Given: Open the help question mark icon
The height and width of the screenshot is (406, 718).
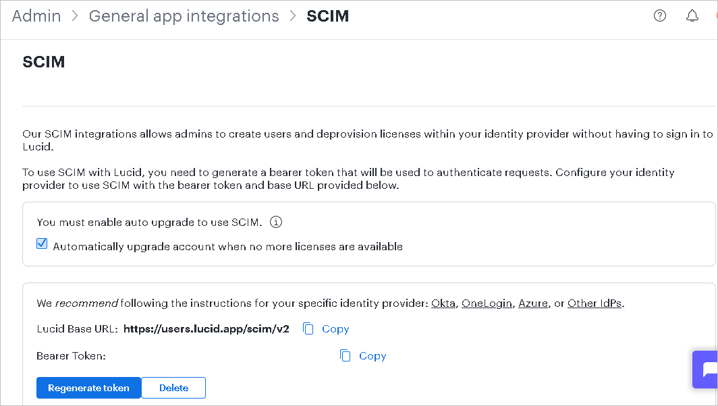Looking at the screenshot, I should (660, 16).
